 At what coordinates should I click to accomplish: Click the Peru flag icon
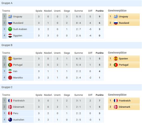[x=10, y=113]
